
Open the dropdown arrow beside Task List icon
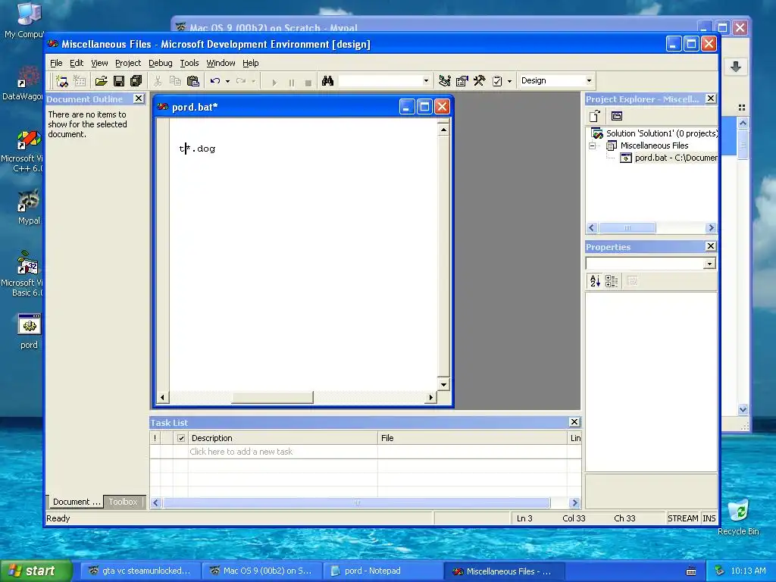click(510, 81)
